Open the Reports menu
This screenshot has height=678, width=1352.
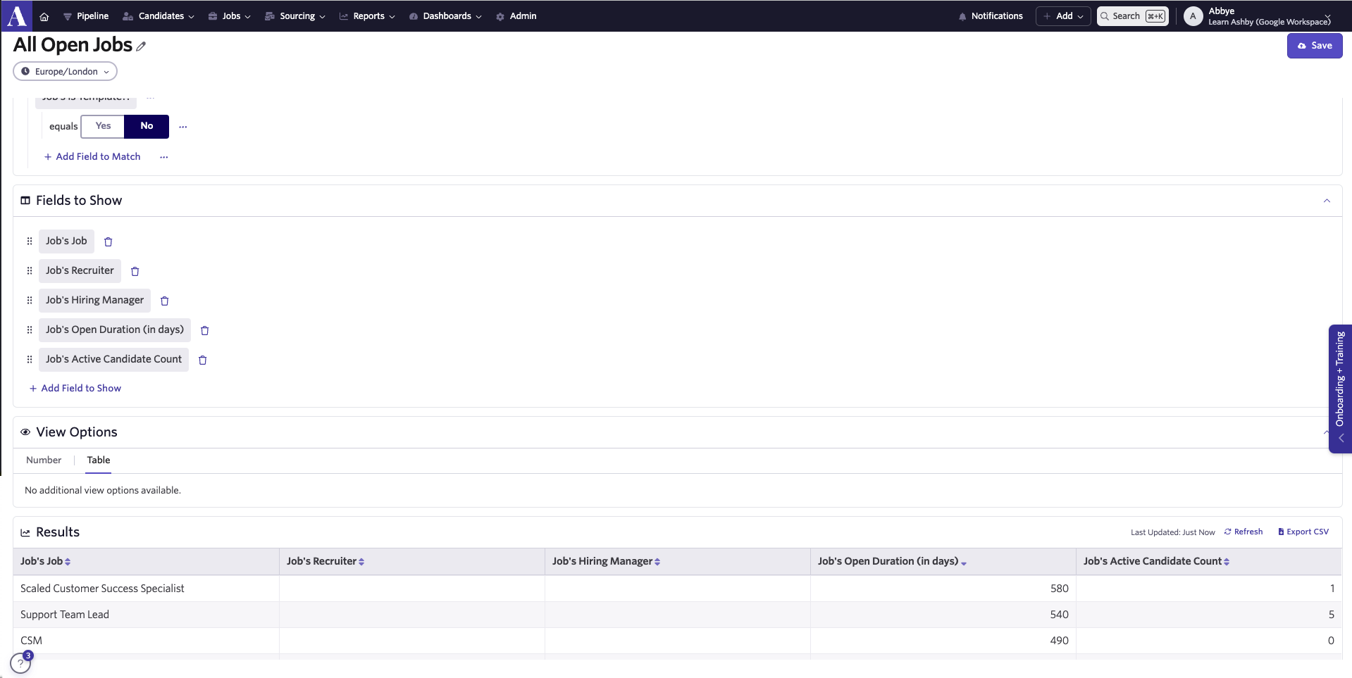367,16
